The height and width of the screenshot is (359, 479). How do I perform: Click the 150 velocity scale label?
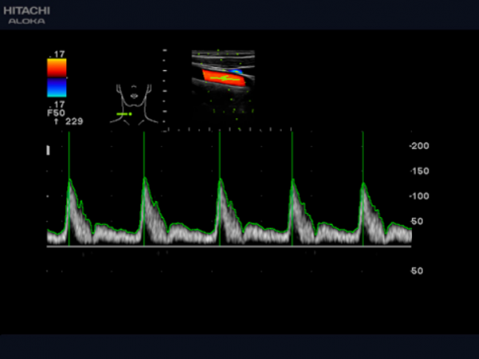[x=420, y=171]
